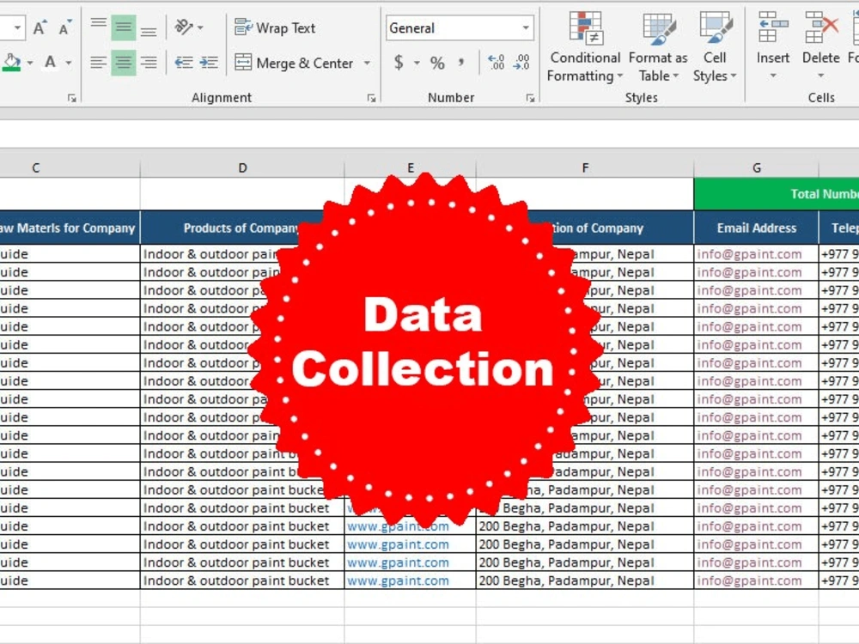Toggle Center horizontal alignment
Screen dimensions: 859x644
[x=123, y=63]
